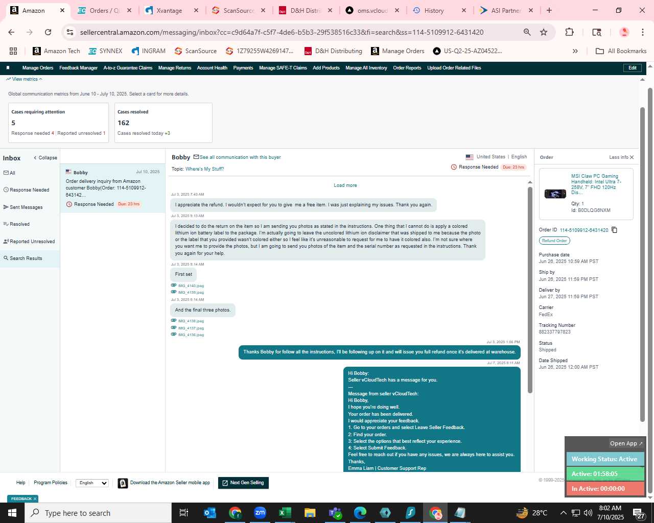
Task: Click Load more messages link
Action: [345, 185]
